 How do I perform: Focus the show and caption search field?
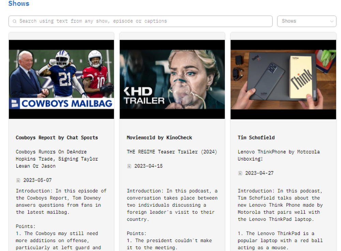[x=140, y=21]
